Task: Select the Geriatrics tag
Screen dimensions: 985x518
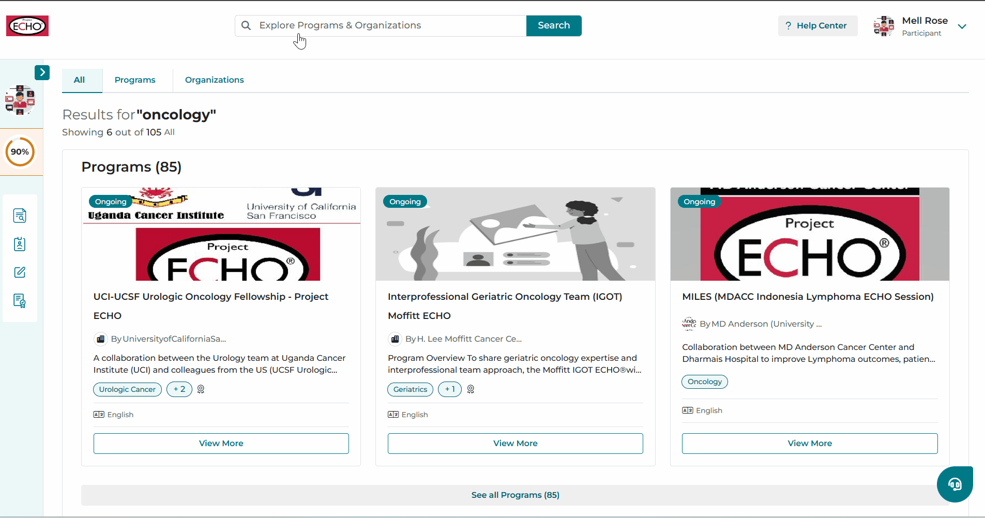Action: coord(411,389)
